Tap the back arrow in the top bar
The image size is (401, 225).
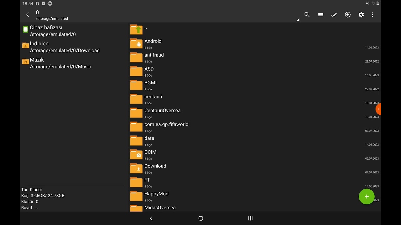click(28, 15)
